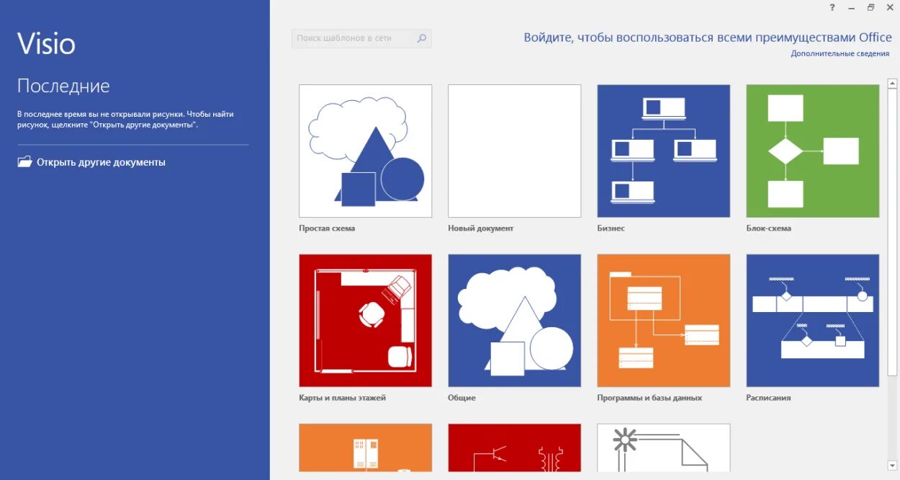Choose the Бизнес template thumbnail
The width and height of the screenshot is (900, 480).
point(663,151)
